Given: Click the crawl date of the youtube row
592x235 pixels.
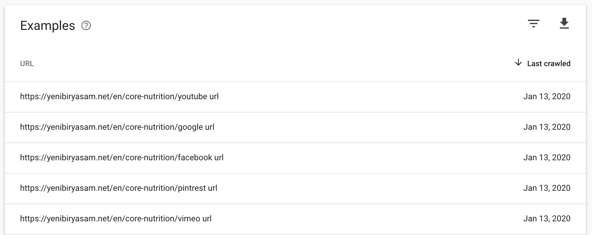Looking at the screenshot, I should (547, 97).
